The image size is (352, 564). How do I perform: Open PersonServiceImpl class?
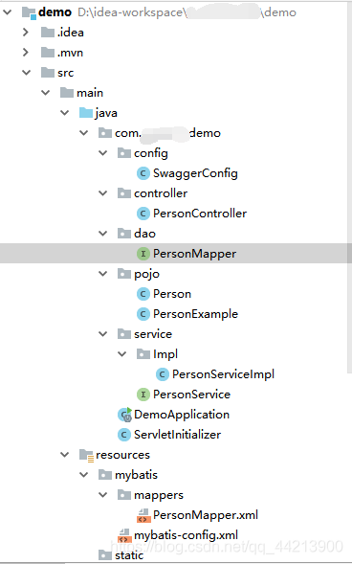(x=223, y=374)
